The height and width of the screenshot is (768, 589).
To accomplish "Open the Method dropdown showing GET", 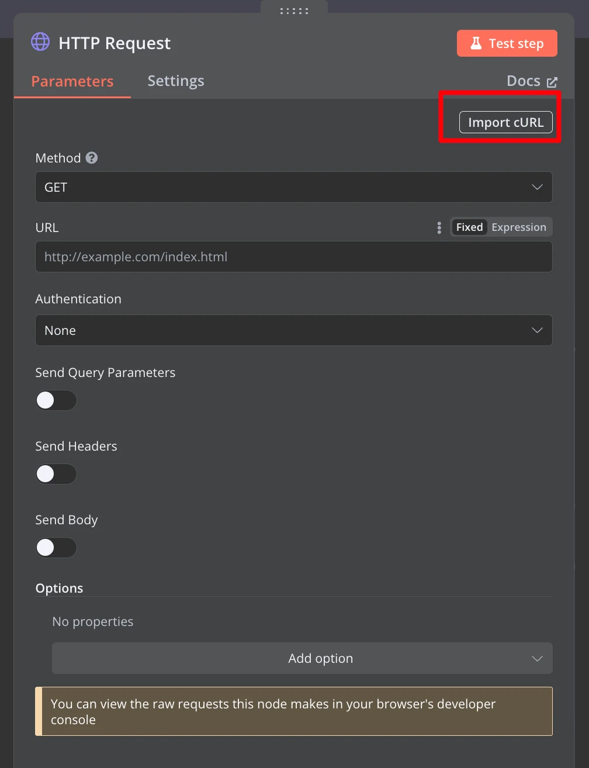I will (293, 187).
